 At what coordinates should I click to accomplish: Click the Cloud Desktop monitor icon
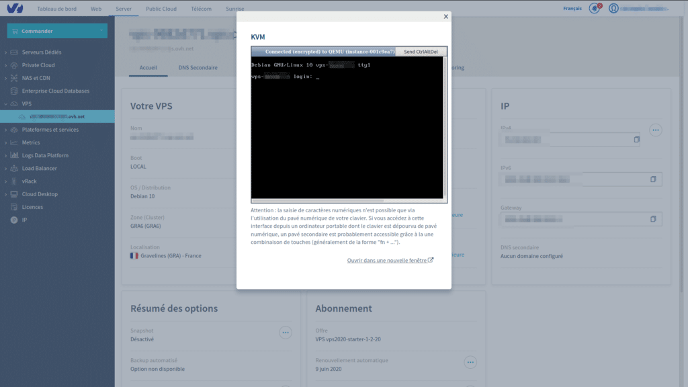pos(14,194)
